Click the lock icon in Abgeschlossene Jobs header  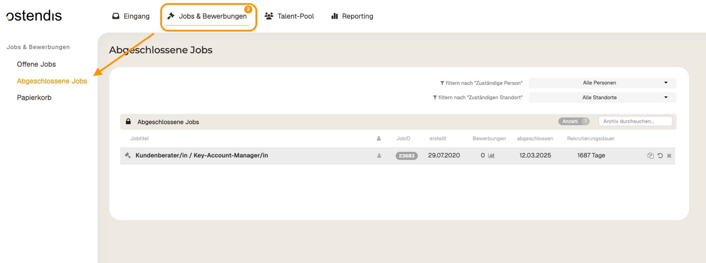coord(128,121)
